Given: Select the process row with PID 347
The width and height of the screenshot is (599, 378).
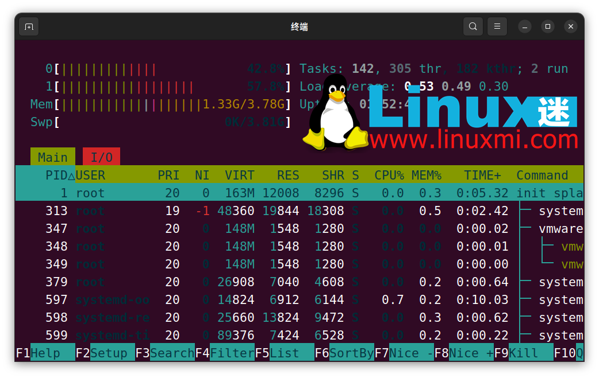Looking at the screenshot, I should click(299, 229).
